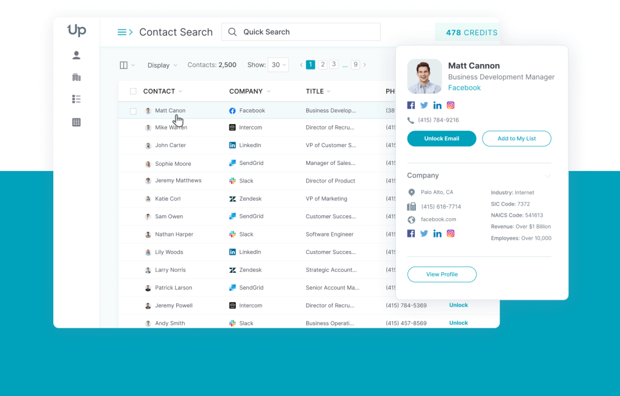Select the Larry Norris contact name
The height and width of the screenshot is (396, 620).
coord(170,270)
